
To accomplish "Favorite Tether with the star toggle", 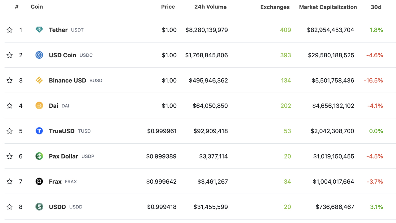I will click(x=10, y=30).
